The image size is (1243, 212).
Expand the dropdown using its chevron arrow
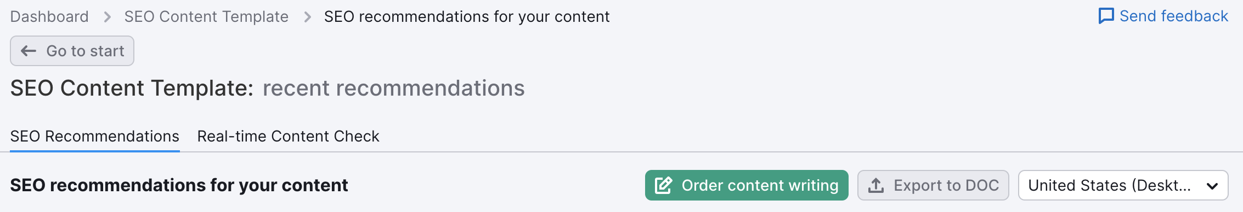1212,186
